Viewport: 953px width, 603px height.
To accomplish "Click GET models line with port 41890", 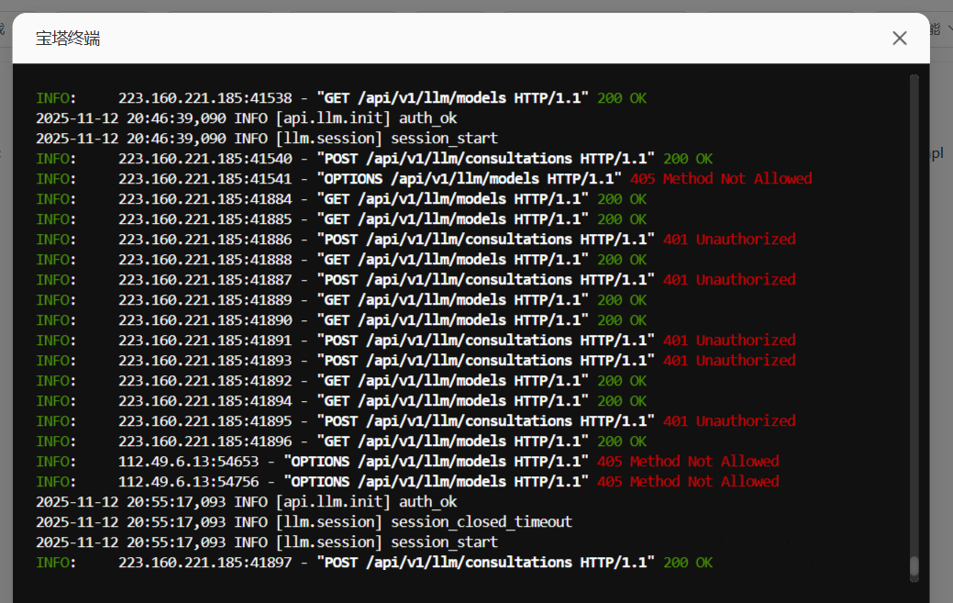I will tap(341, 319).
